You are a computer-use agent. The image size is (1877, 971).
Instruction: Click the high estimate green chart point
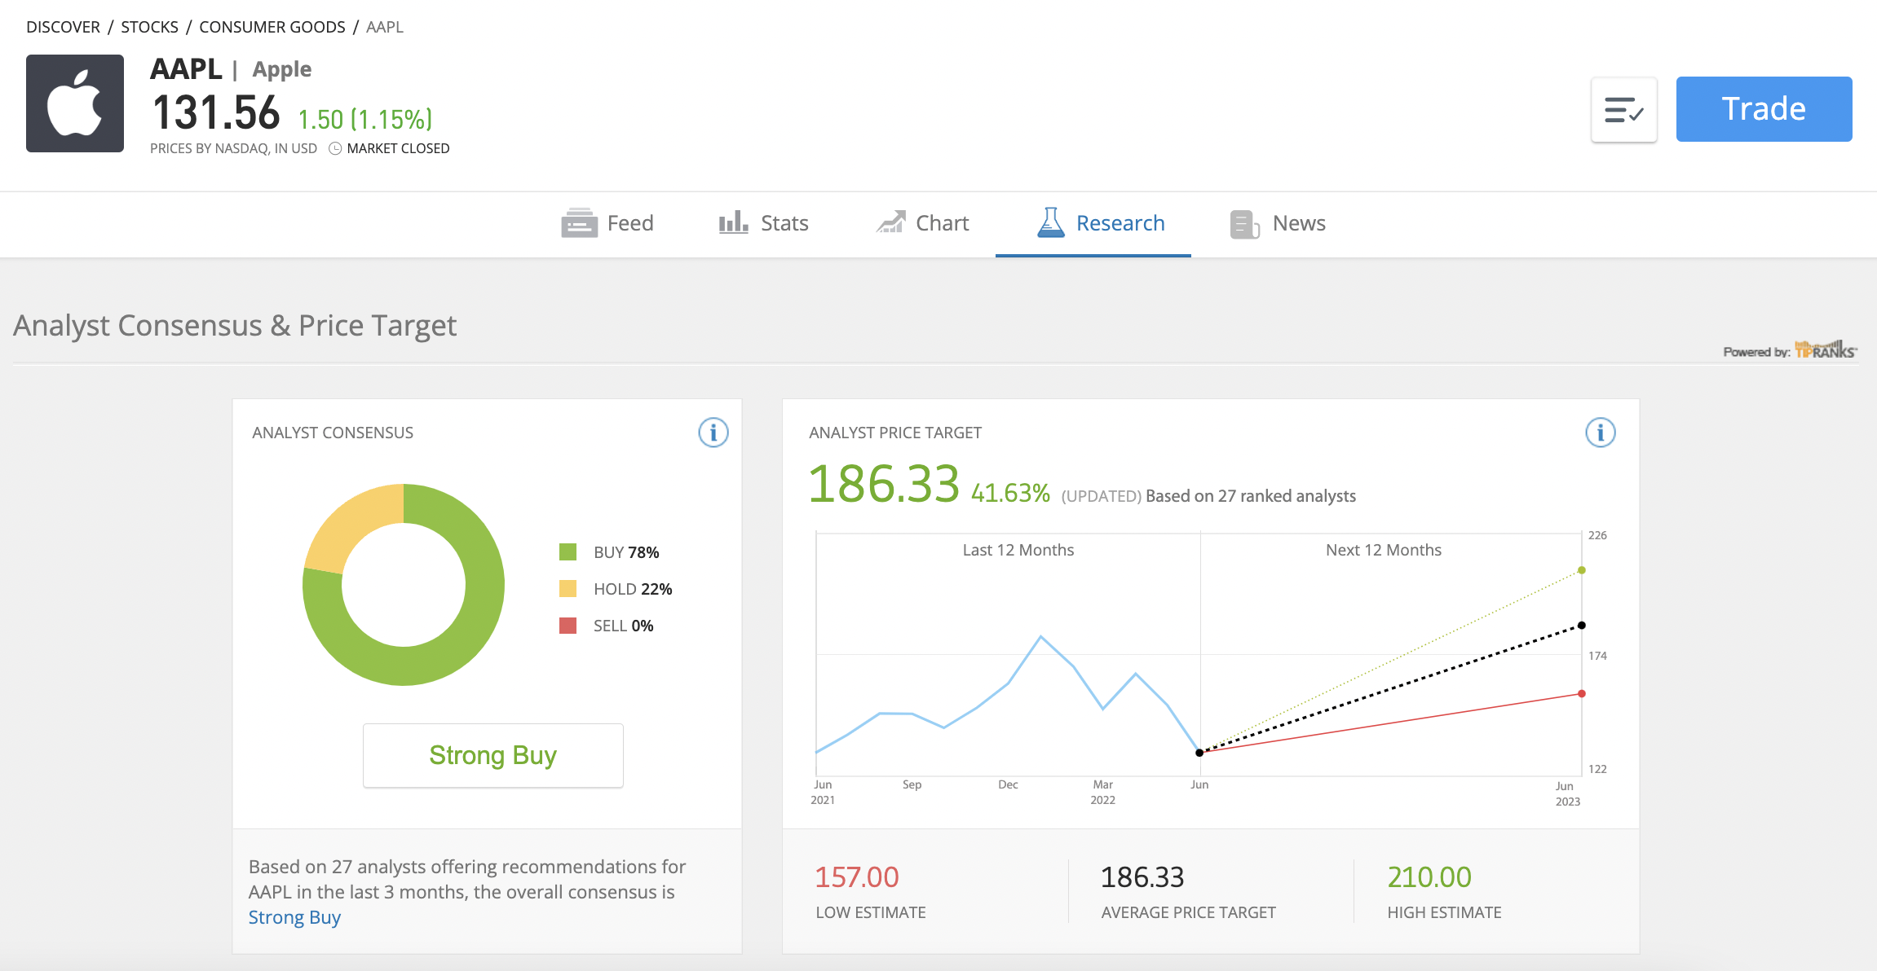pyautogui.click(x=1581, y=570)
